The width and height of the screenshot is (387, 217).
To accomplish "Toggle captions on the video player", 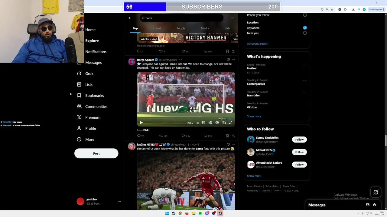I will 203,123.
